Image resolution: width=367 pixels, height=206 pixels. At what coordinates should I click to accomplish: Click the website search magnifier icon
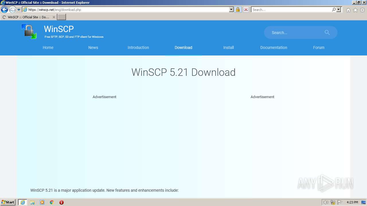(x=327, y=33)
